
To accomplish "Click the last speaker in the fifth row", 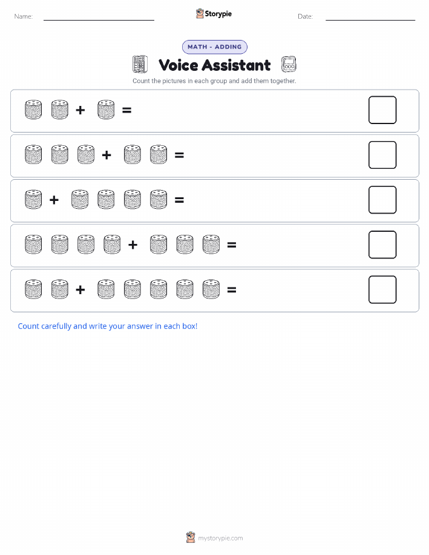I will (211, 289).
